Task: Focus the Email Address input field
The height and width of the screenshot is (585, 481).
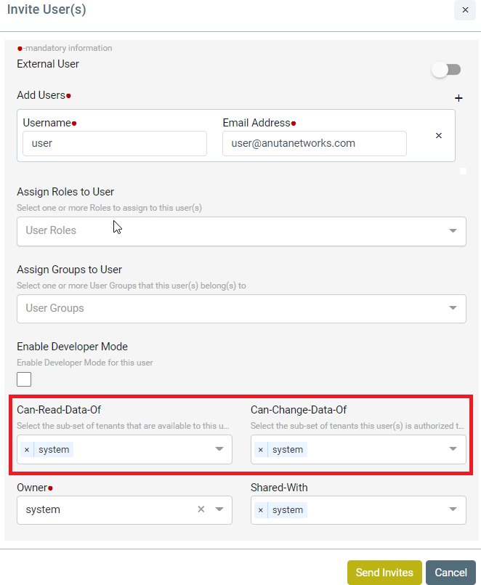Action: 315,143
